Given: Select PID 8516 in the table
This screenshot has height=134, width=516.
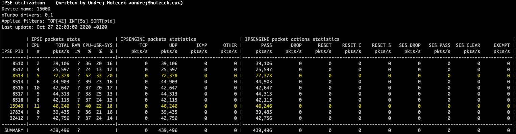Looking at the screenshot, I should click(x=18, y=88).
